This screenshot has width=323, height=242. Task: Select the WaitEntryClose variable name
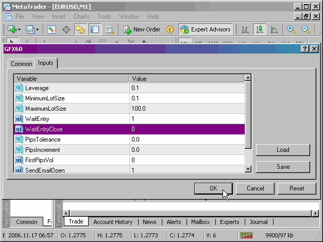[44, 129]
